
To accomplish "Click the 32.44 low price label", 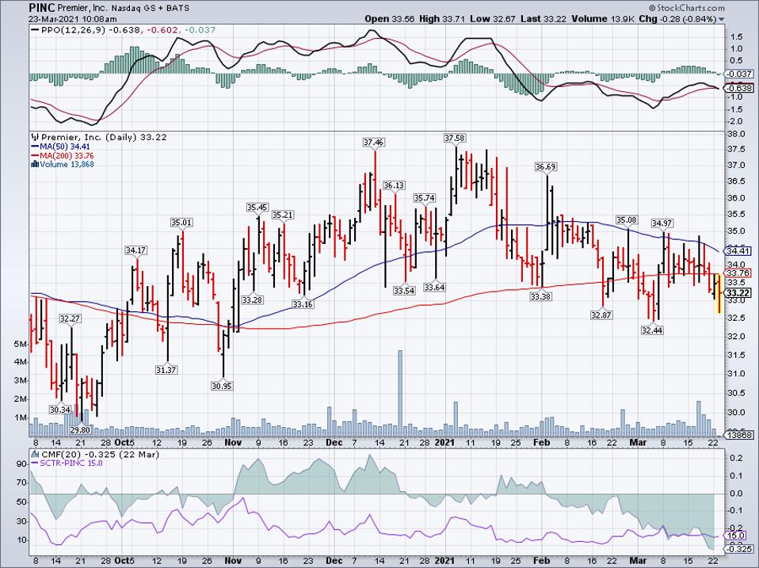I will click(653, 330).
